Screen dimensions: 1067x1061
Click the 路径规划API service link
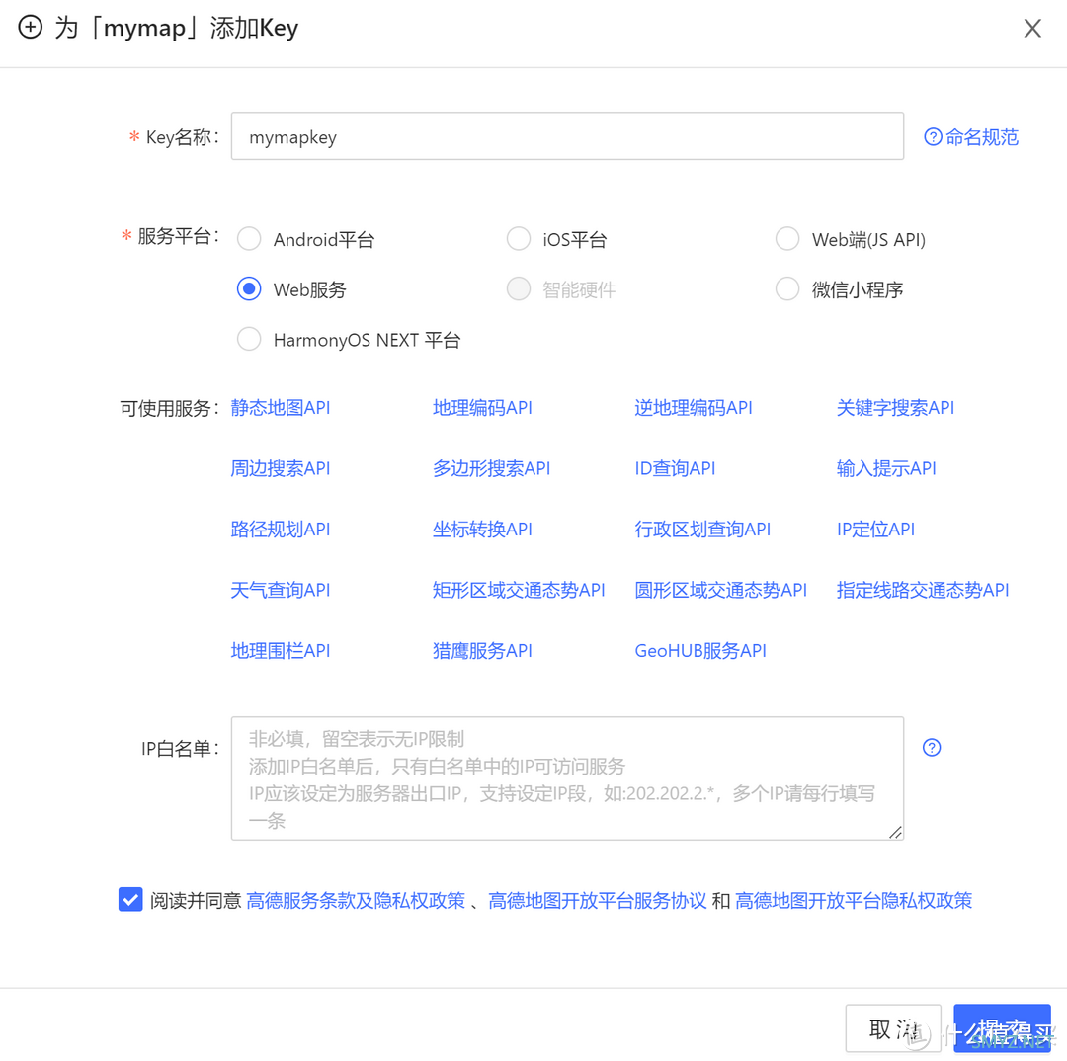(281, 530)
